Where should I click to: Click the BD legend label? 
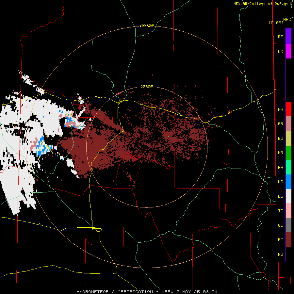(280, 139)
